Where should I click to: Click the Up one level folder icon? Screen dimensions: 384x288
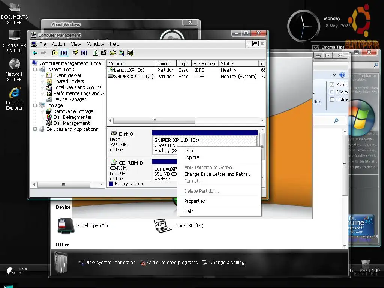[x=55, y=53]
